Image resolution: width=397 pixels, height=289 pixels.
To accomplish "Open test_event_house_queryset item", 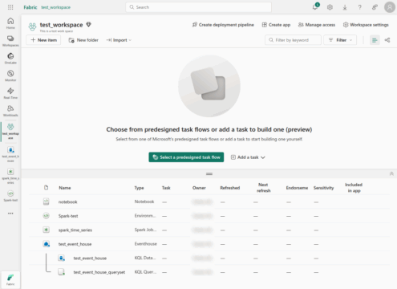I will point(99,272).
